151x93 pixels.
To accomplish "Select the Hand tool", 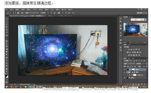I will pyautogui.click(x=7, y=69).
